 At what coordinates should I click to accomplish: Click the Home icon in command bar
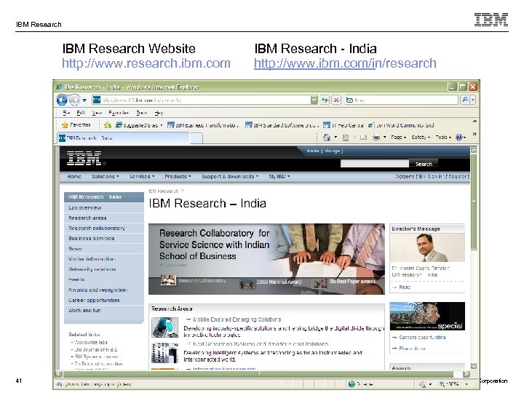[327, 138]
